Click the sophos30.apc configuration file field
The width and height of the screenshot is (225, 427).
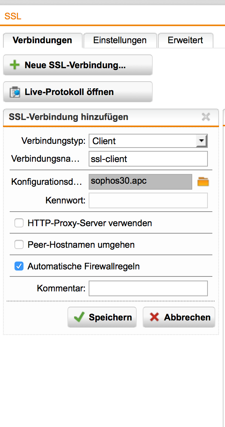pyautogui.click(x=140, y=182)
